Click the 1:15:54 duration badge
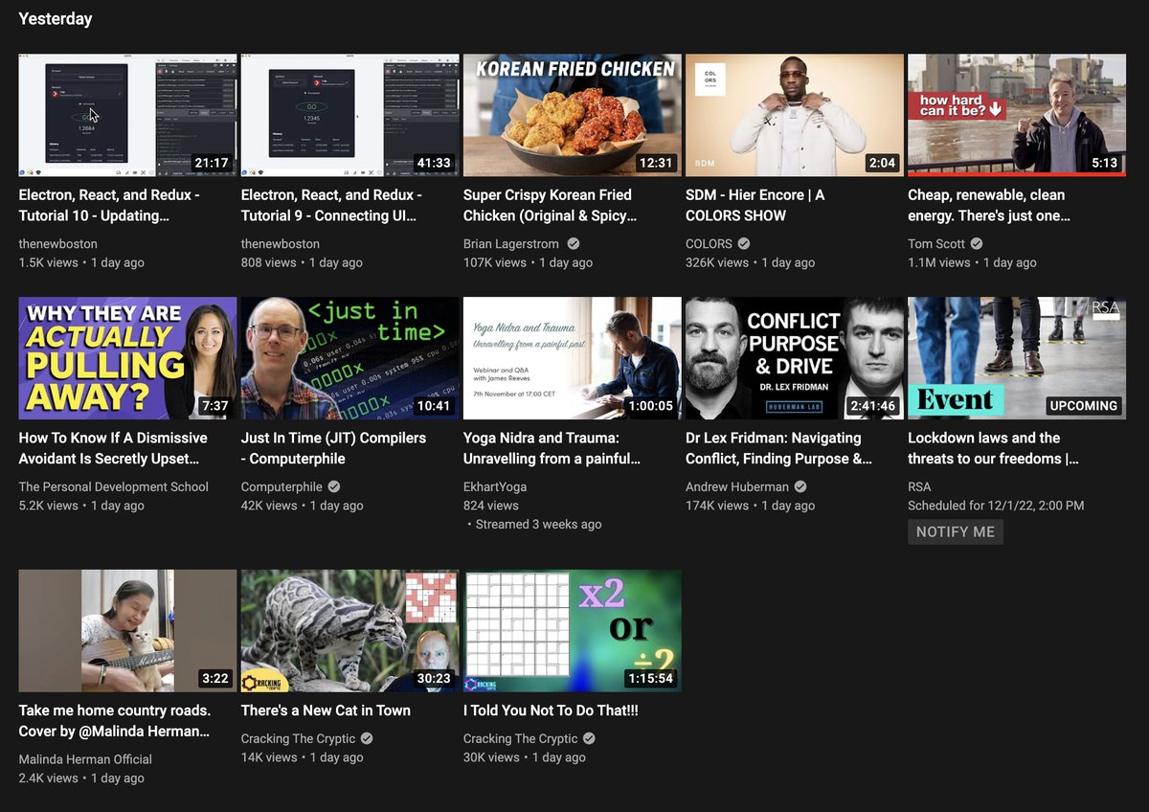 click(650, 679)
